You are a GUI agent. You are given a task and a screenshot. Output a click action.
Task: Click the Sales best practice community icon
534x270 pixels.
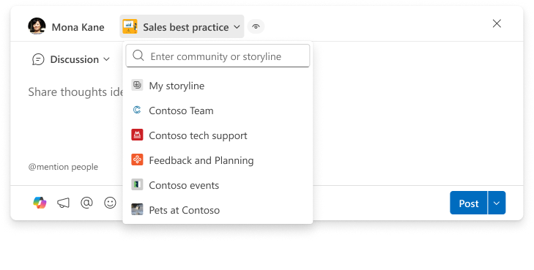[x=130, y=26]
